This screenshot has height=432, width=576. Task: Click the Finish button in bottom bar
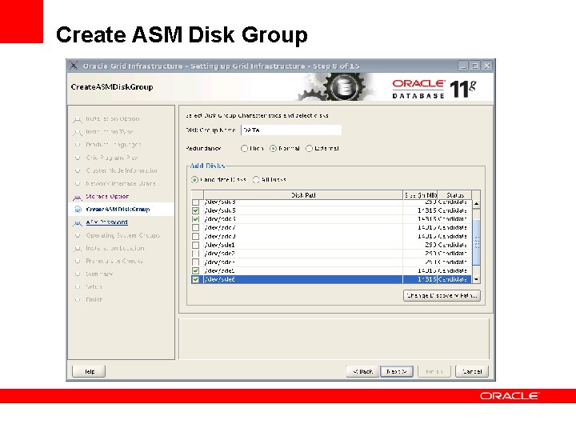pyautogui.click(x=434, y=371)
